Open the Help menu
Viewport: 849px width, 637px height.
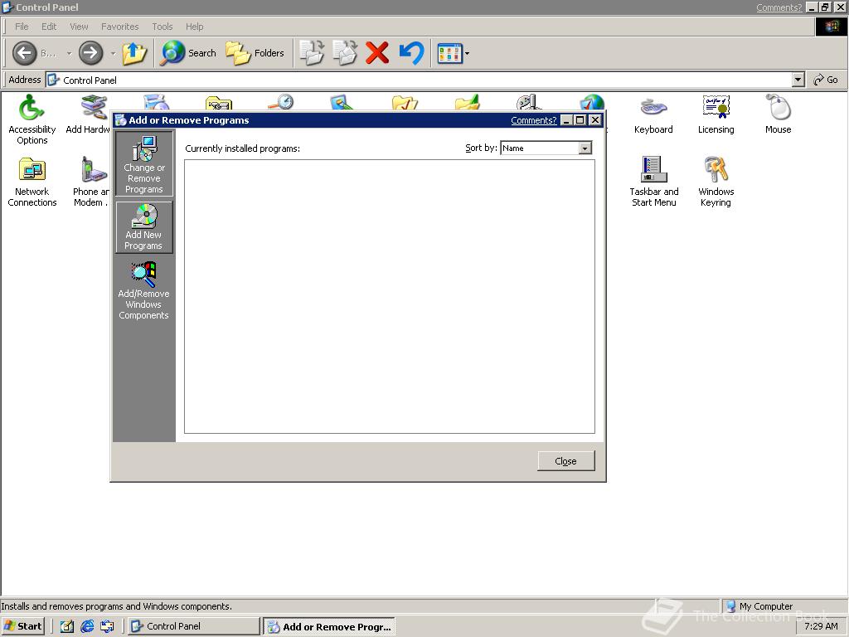(194, 27)
